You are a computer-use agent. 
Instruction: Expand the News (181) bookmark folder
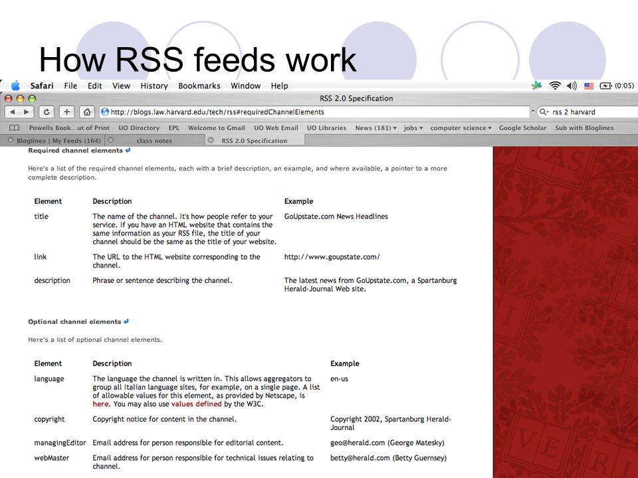coord(375,128)
